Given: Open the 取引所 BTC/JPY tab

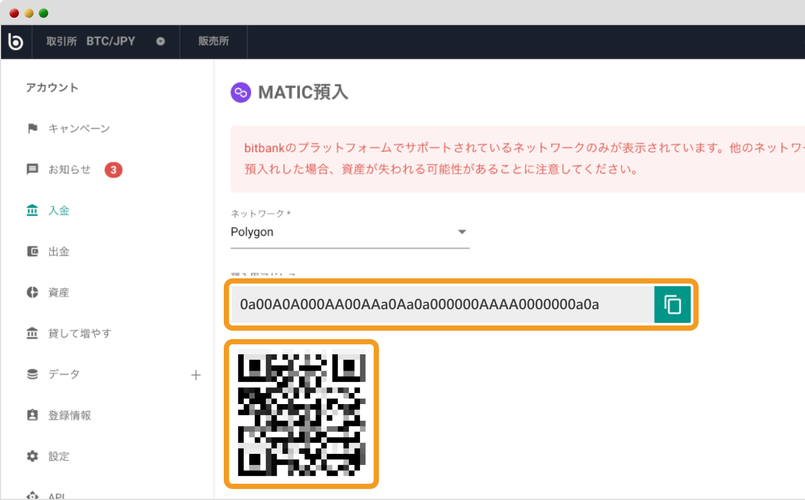Looking at the screenshot, I should point(105,41).
